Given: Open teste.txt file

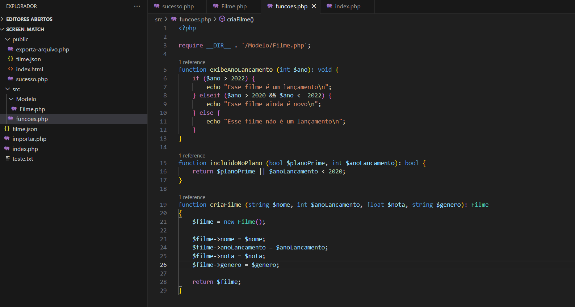Looking at the screenshot, I should coord(22,159).
